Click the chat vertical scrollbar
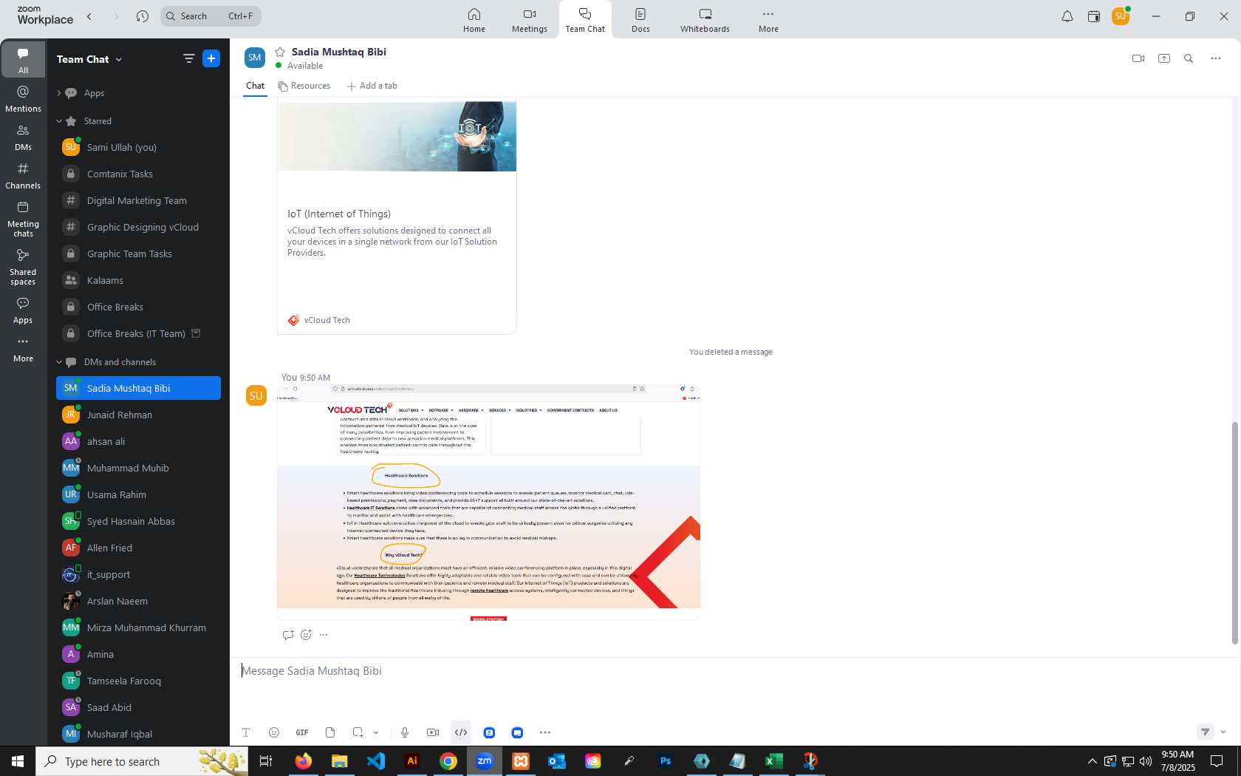1241x776 pixels. [1234, 532]
